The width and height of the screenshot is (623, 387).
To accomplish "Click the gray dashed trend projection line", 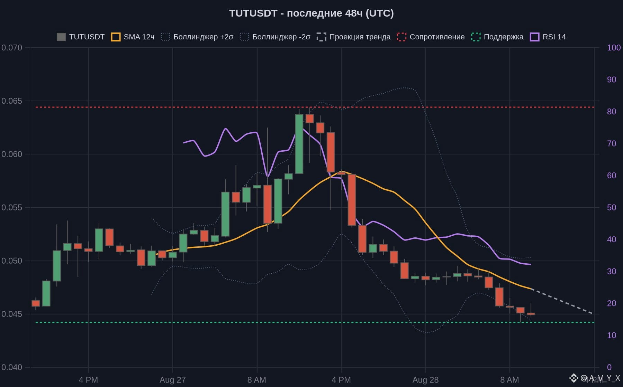I will click(x=562, y=301).
